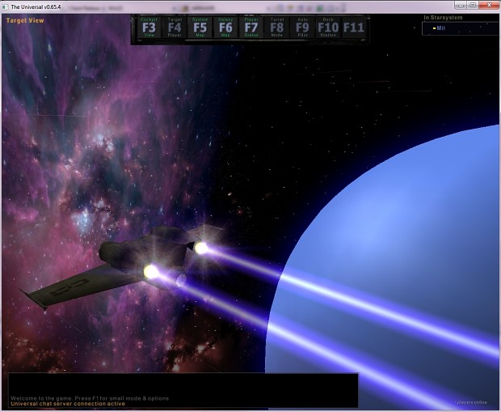Viewport: 501px width, 412px height.
Task: Click The Universal window title icon
Action: (x=6, y=6)
